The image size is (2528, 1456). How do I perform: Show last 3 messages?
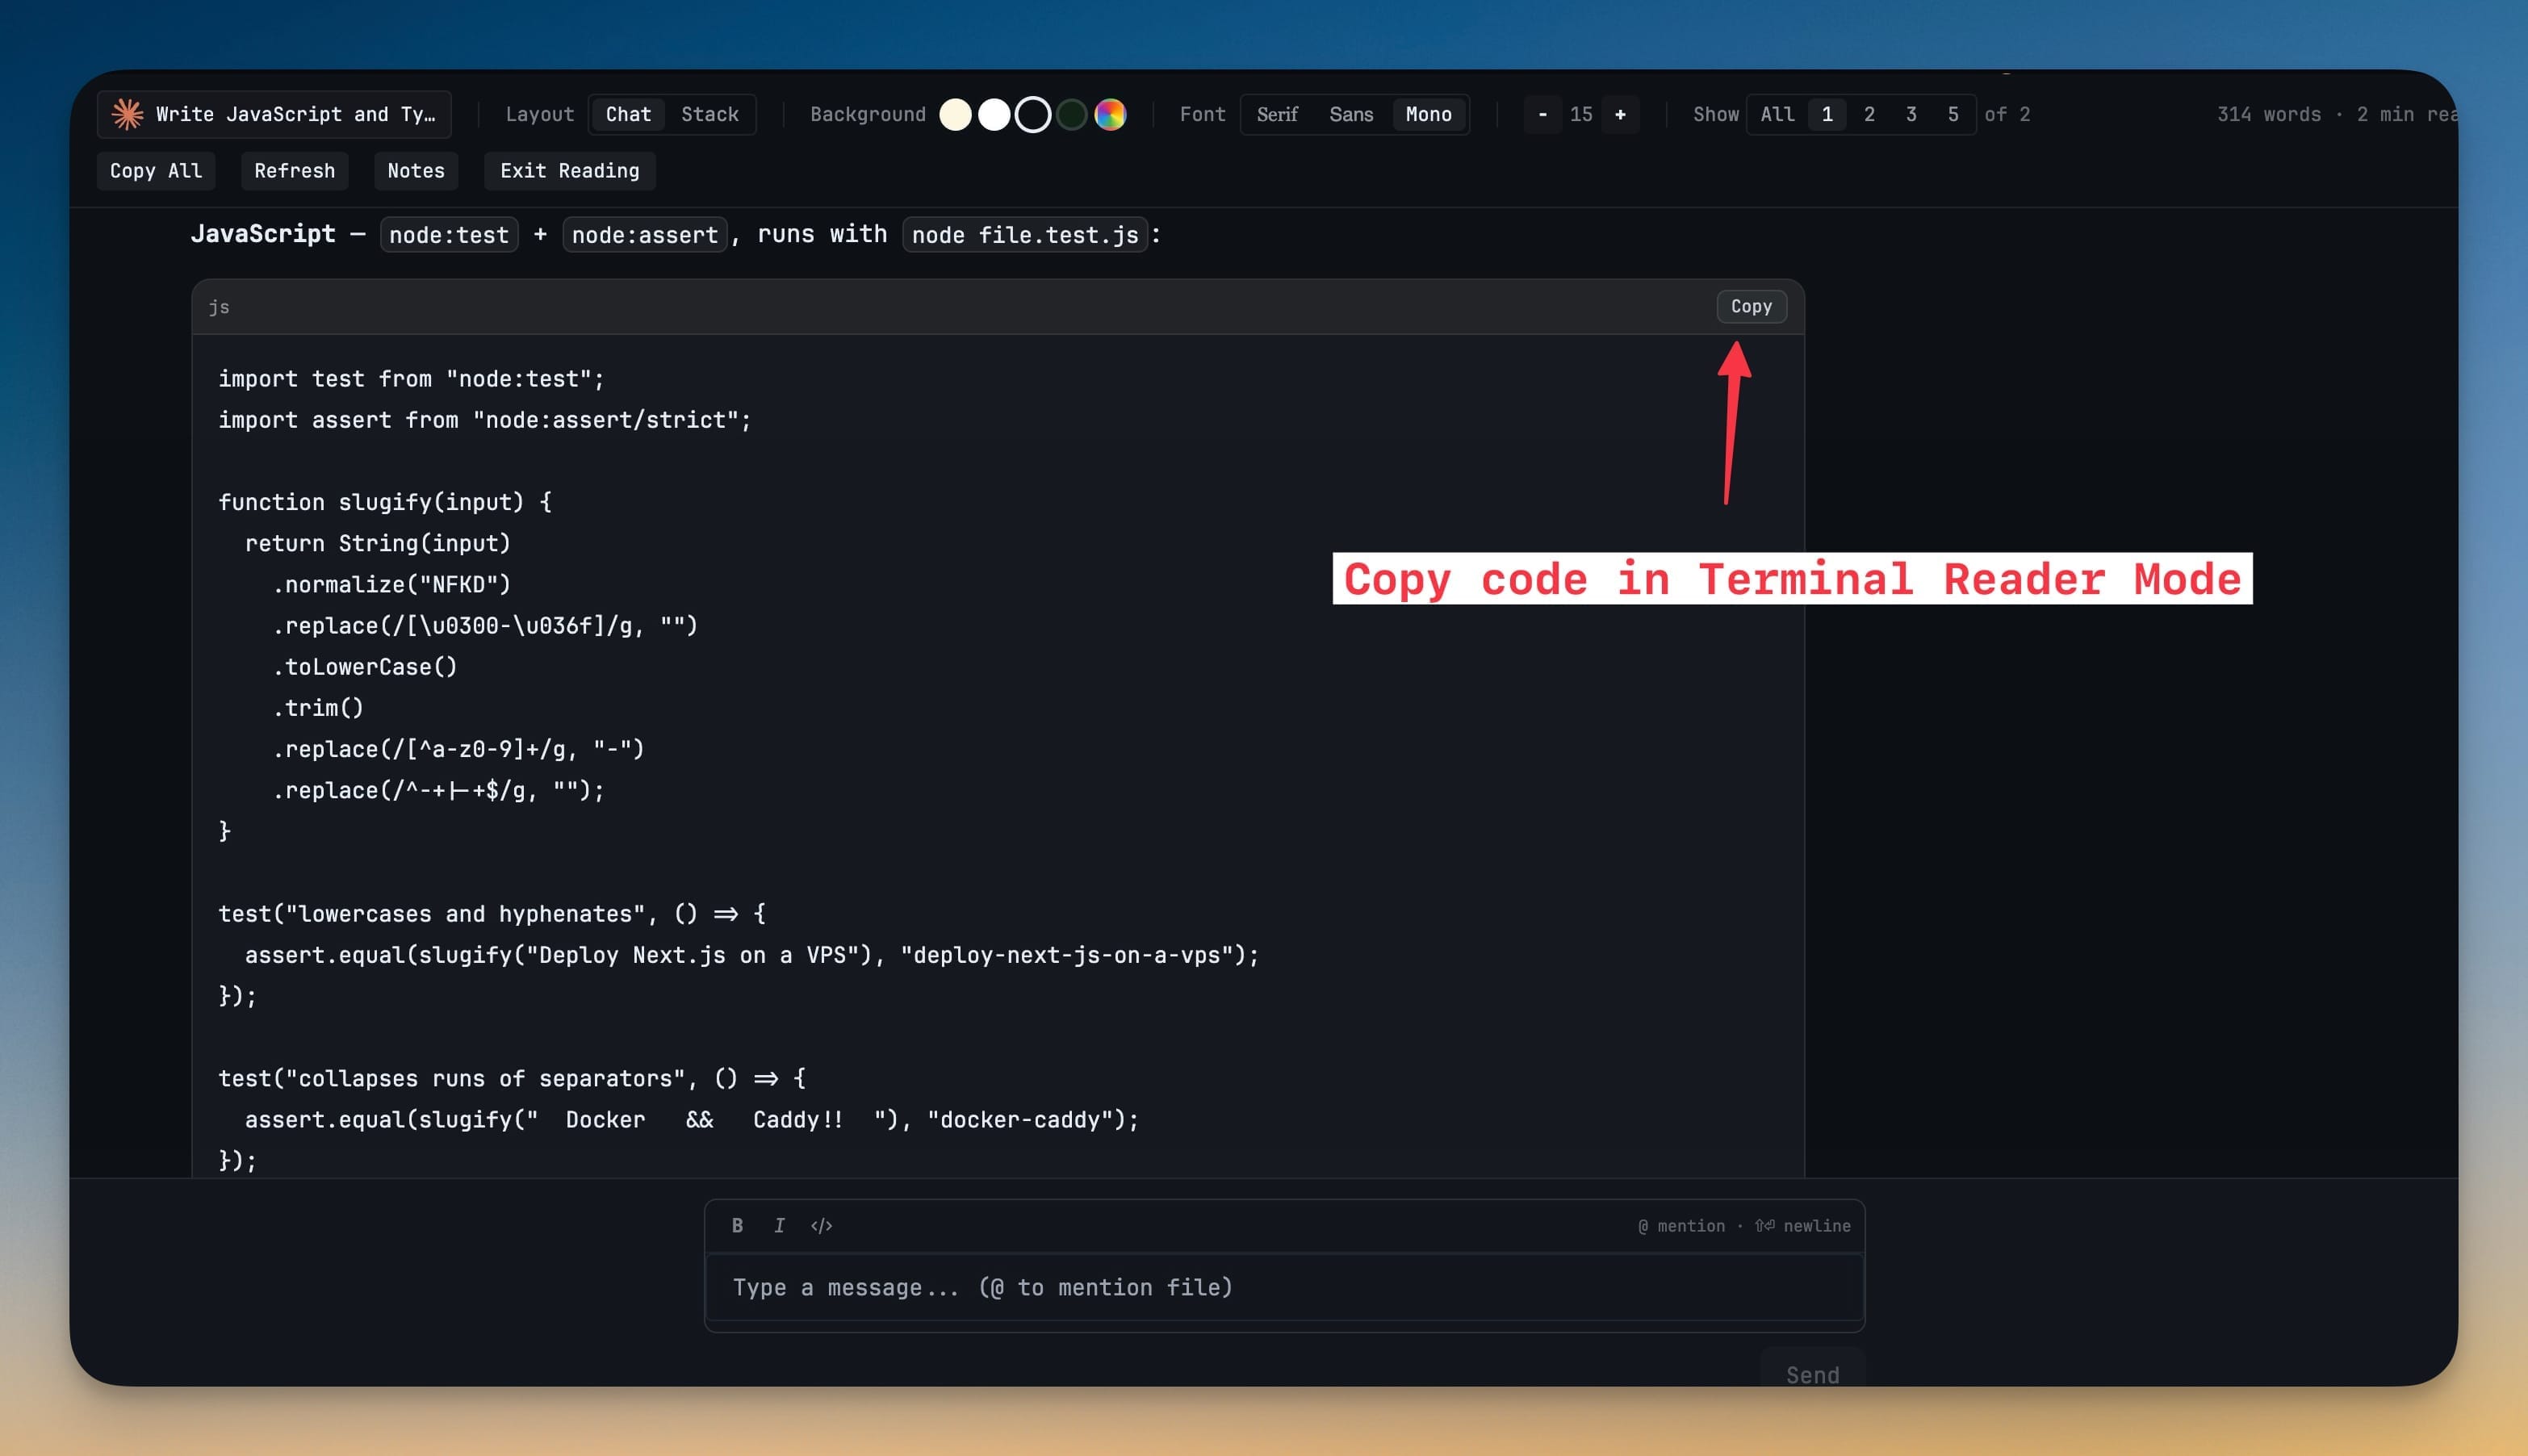[x=1911, y=114]
